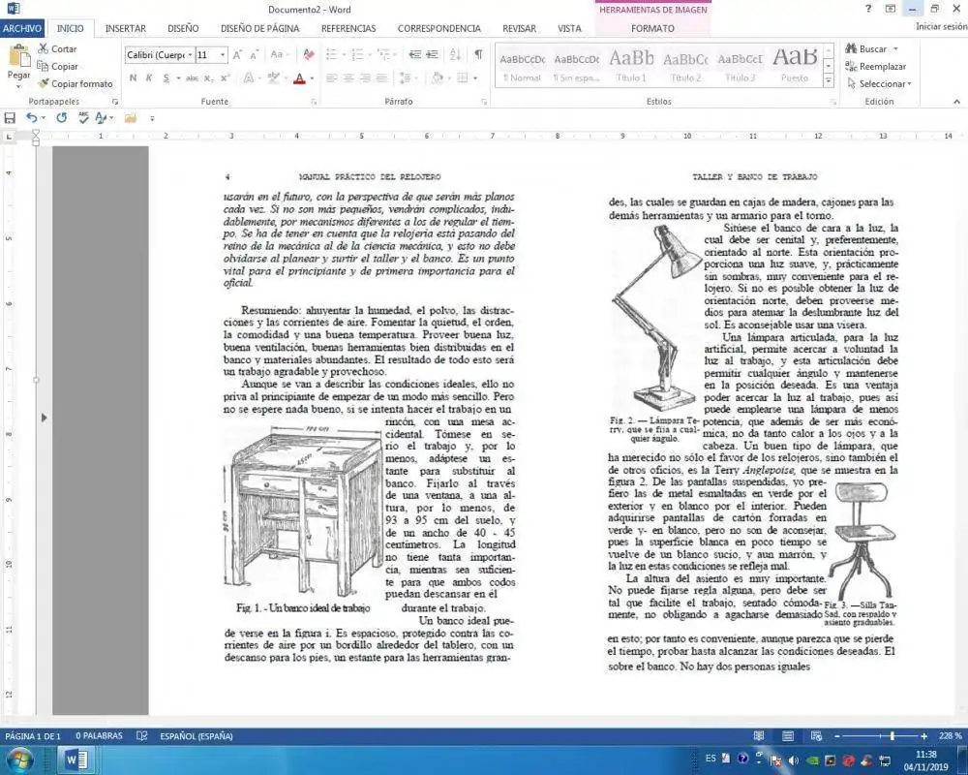Undo the last action in the quick toolbar

tap(32, 118)
